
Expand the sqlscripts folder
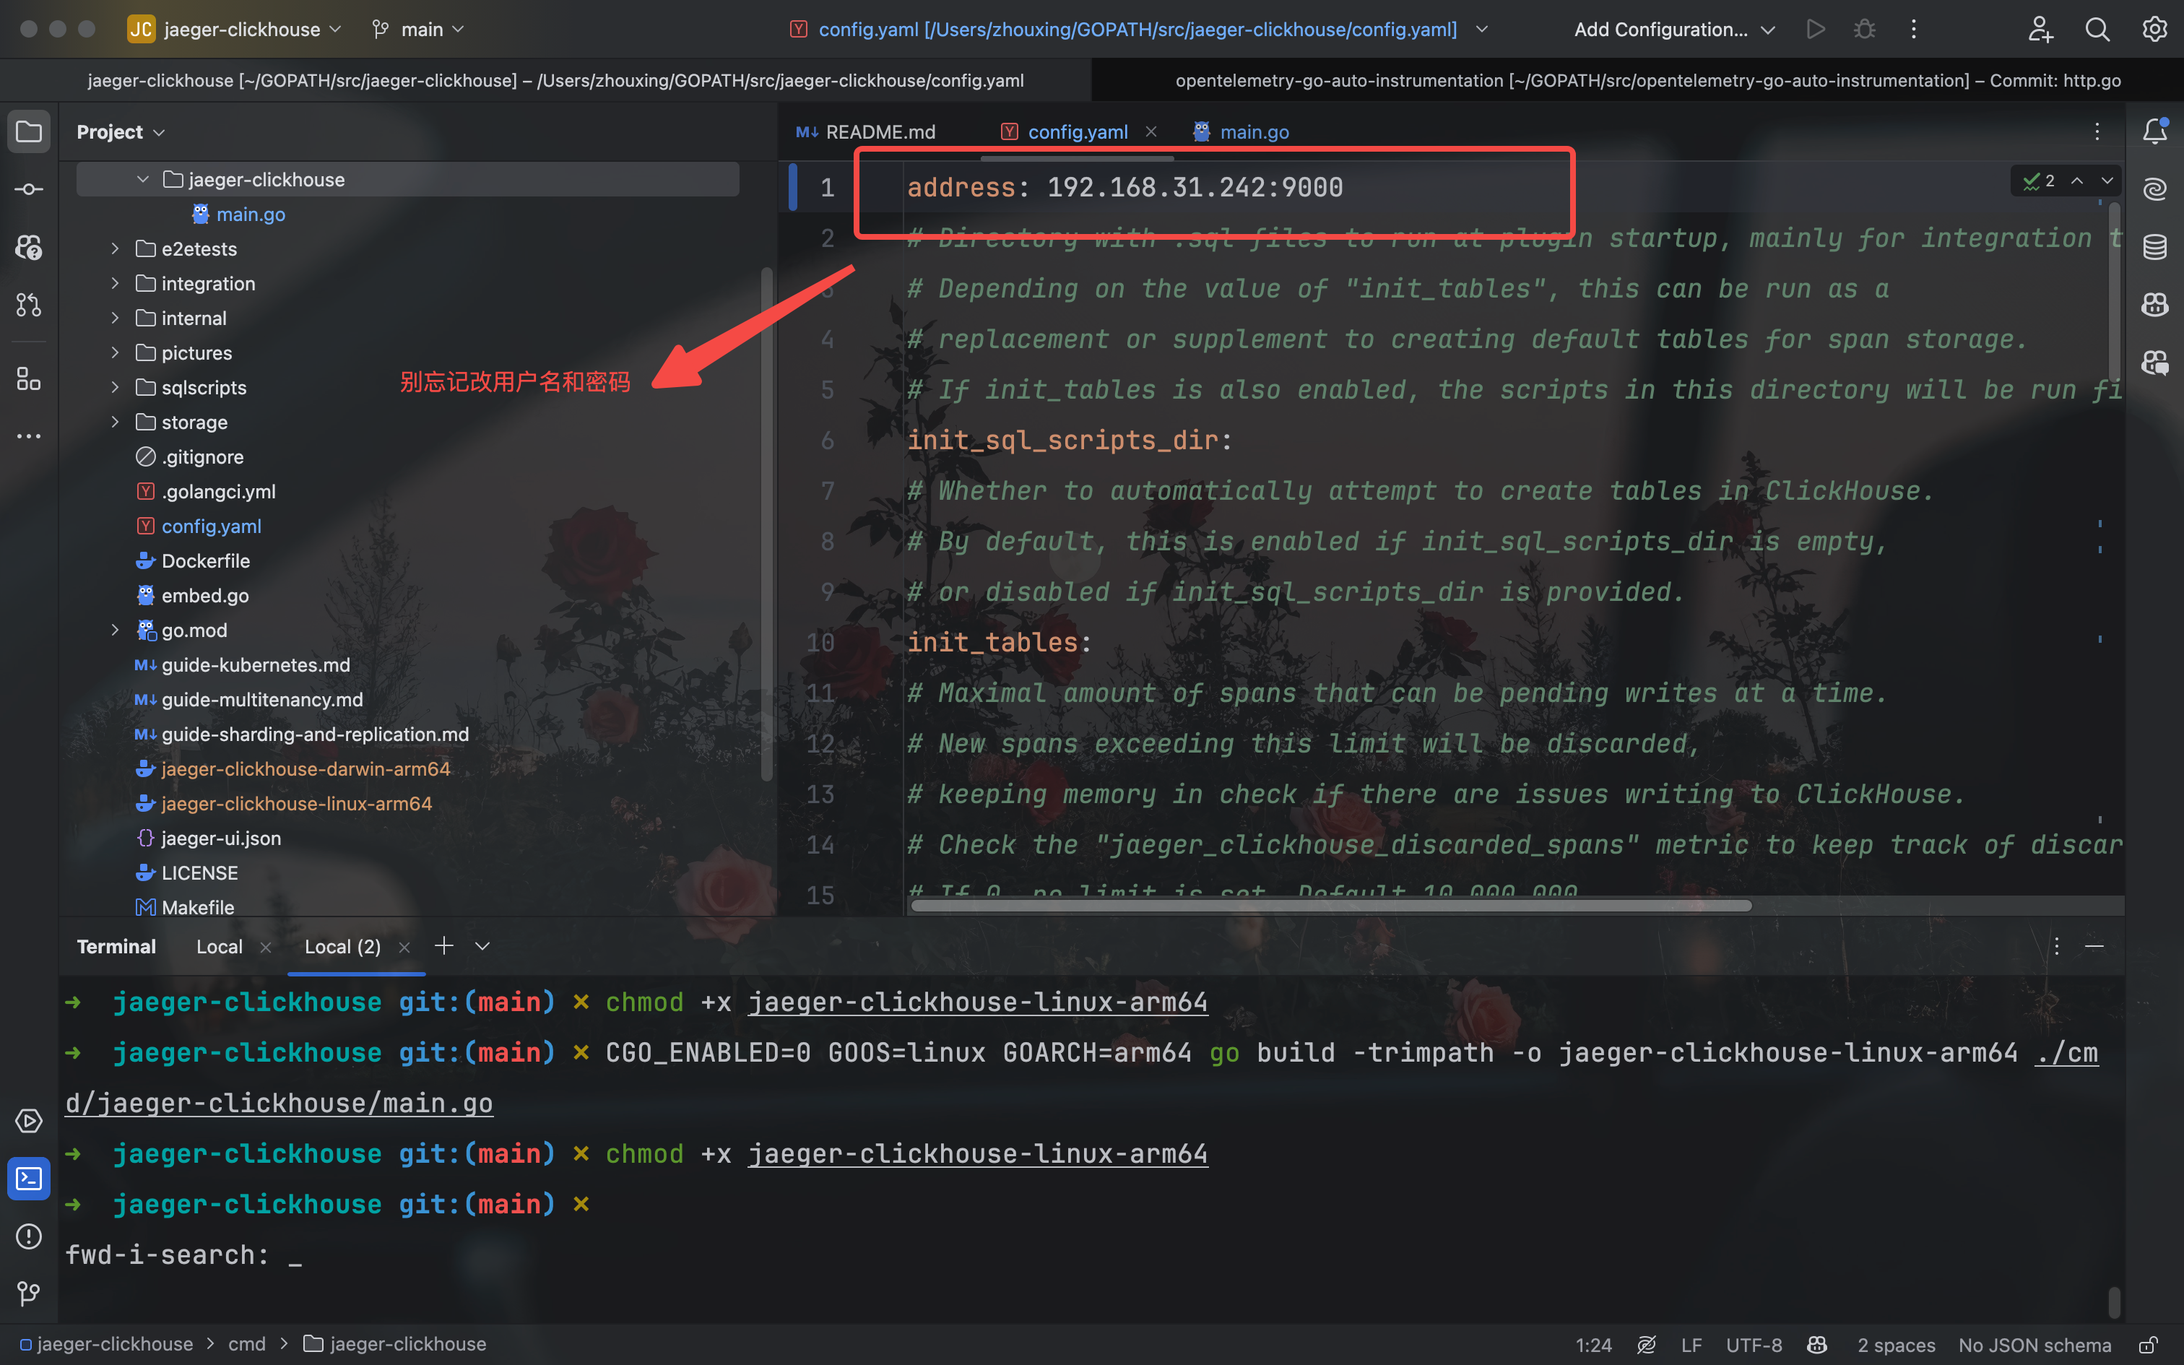point(115,387)
